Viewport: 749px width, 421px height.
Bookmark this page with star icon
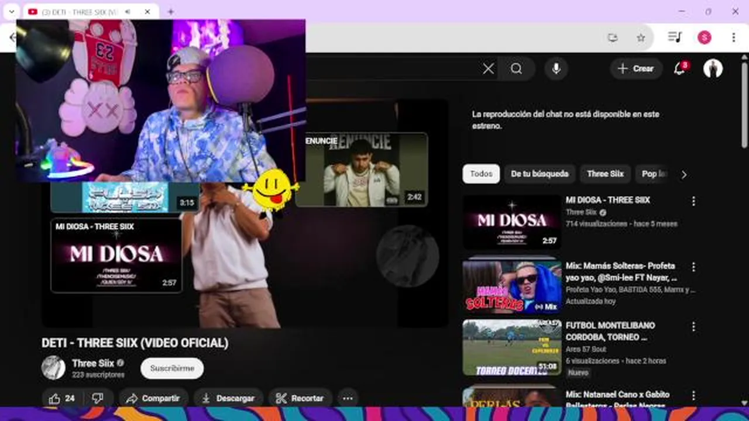tap(641, 37)
